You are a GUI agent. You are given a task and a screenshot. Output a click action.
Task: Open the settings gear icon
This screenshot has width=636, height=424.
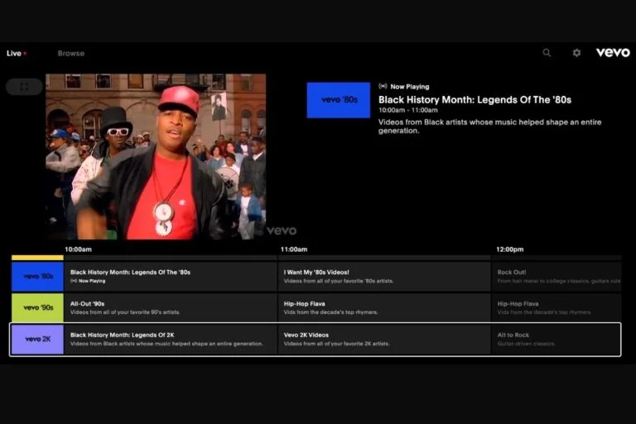pyautogui.click(x=576, y=53)
